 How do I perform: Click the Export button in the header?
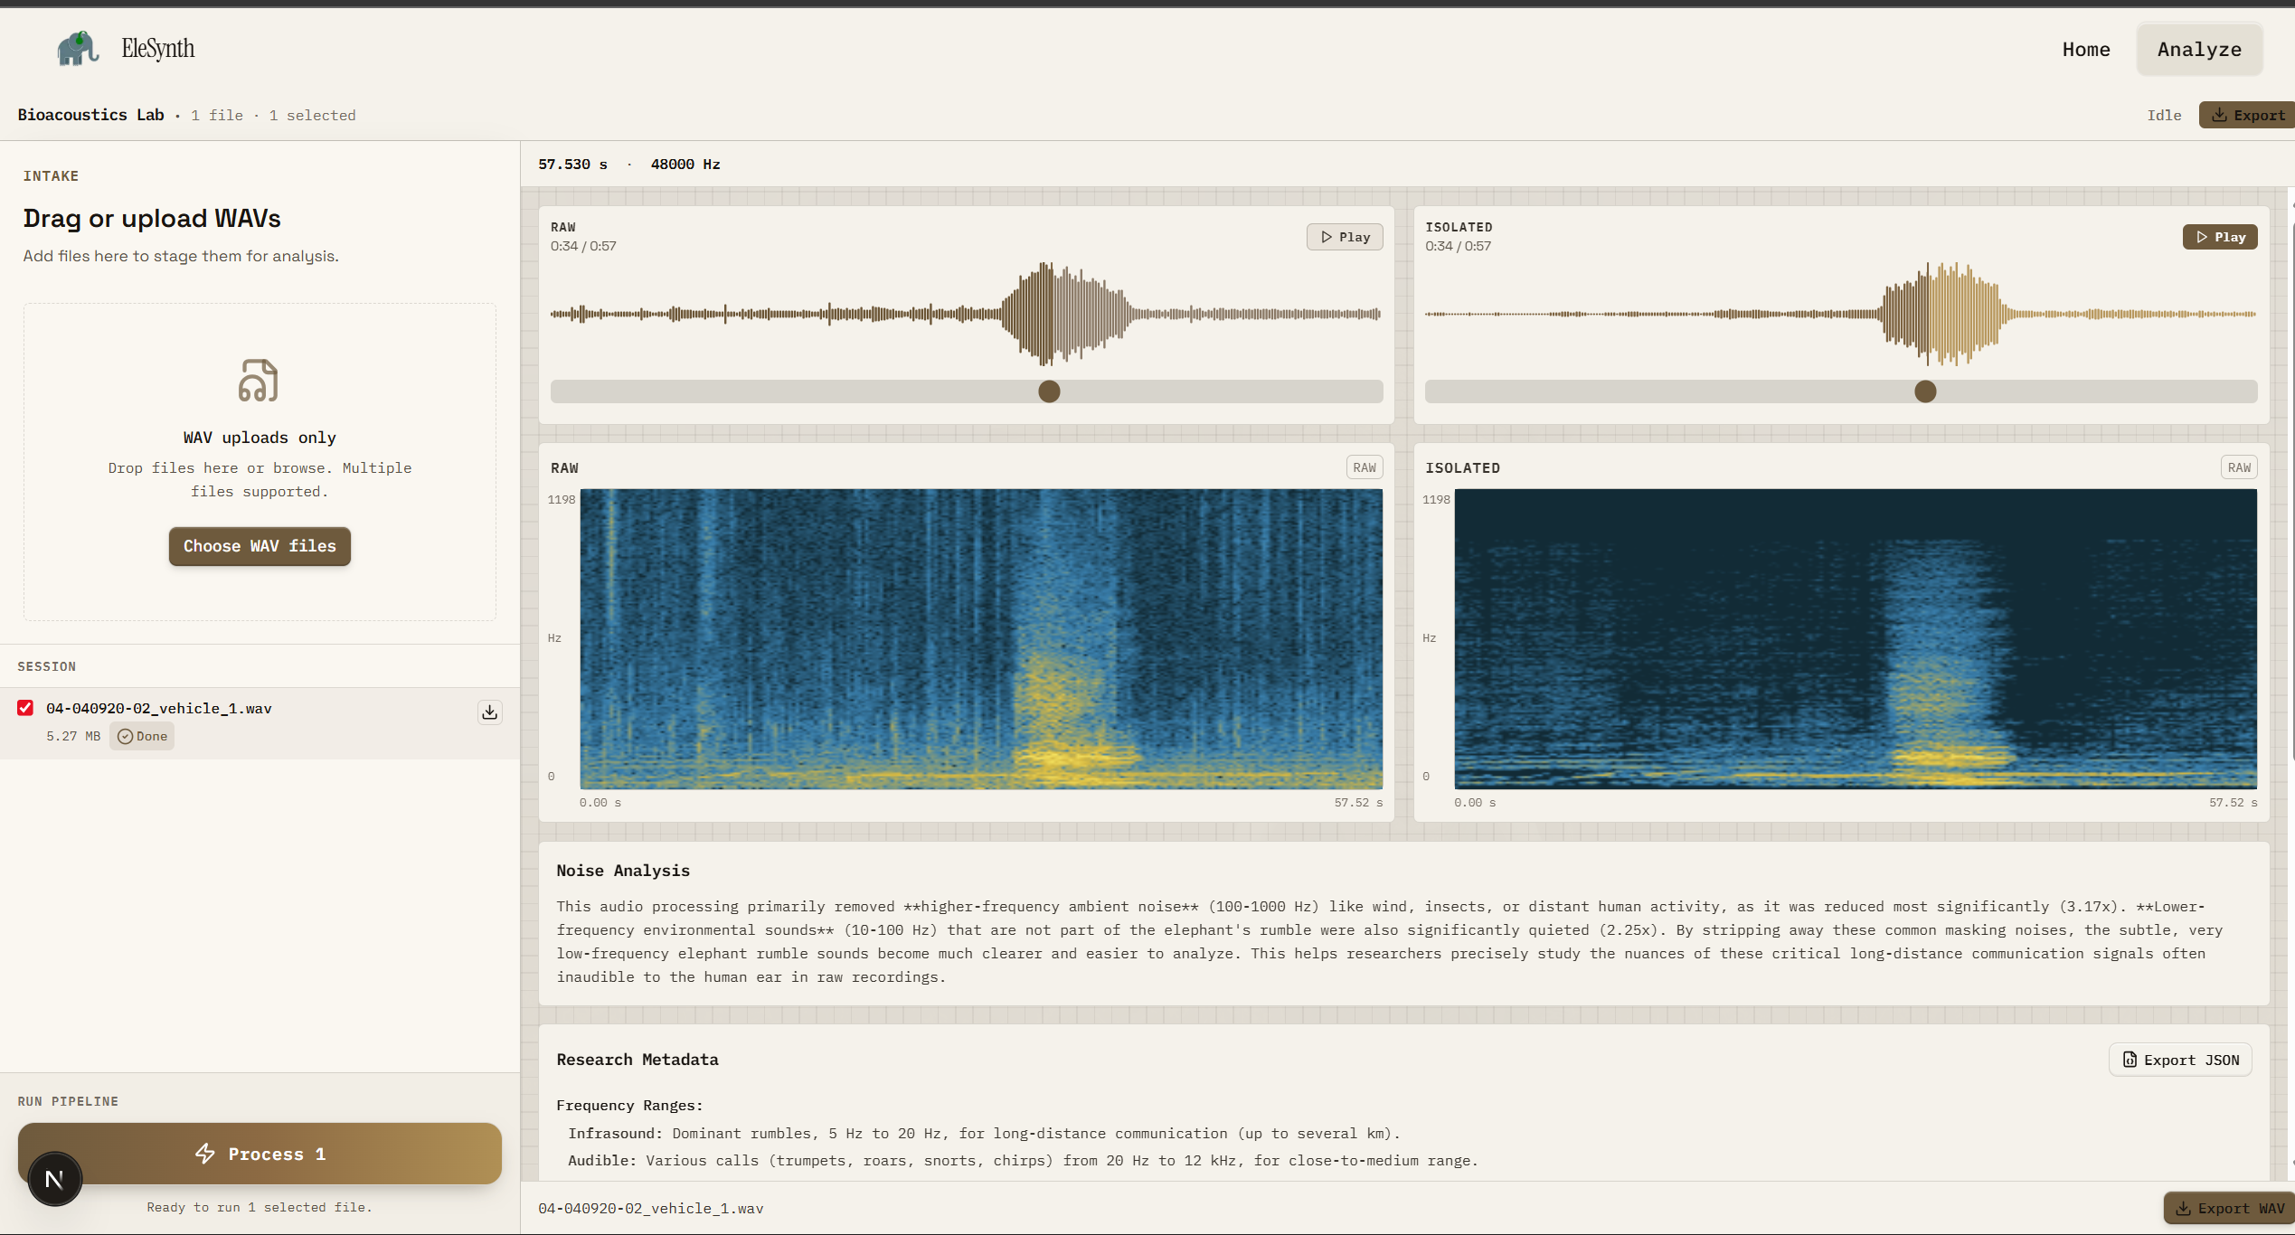click(2248, 115)
